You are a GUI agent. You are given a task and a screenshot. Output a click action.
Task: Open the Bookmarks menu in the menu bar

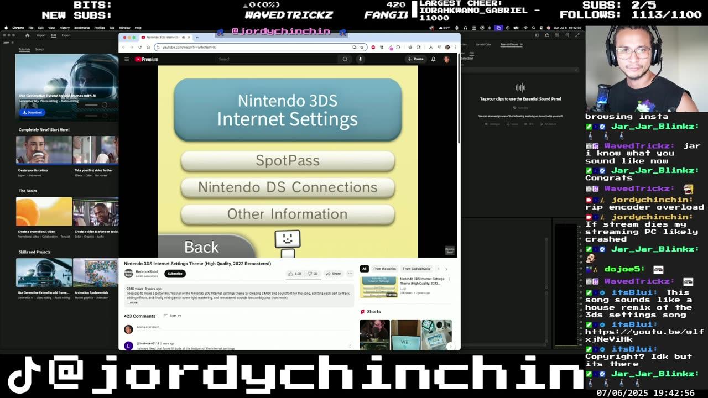tap(82, 28)
